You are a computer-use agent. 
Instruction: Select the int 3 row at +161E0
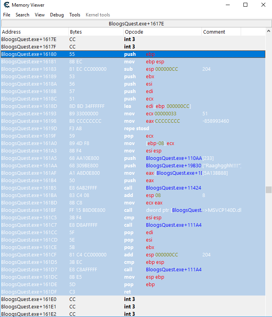pyautogui.click(x=133, y=299)
